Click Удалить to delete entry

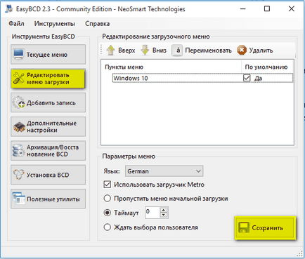(255, 51)
